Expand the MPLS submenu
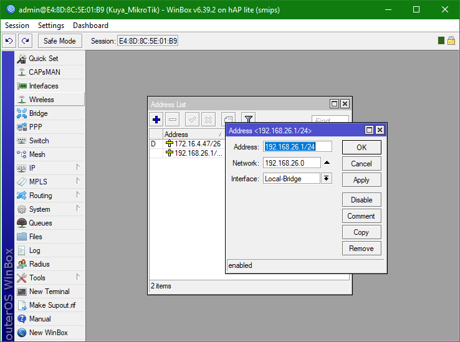 tap(50, 182)
